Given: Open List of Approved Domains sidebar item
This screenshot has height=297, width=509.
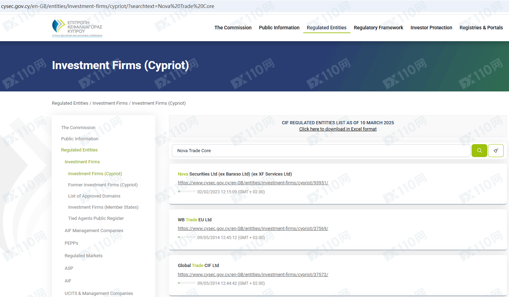Looking at the screenshot, I should pos(94,196).
